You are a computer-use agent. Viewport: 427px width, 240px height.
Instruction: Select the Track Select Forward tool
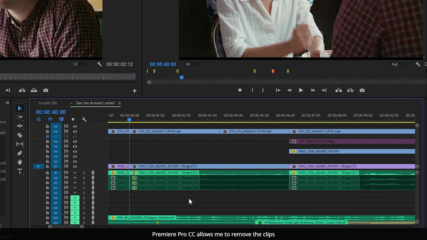pyautogui.click(x=20, y=117)
